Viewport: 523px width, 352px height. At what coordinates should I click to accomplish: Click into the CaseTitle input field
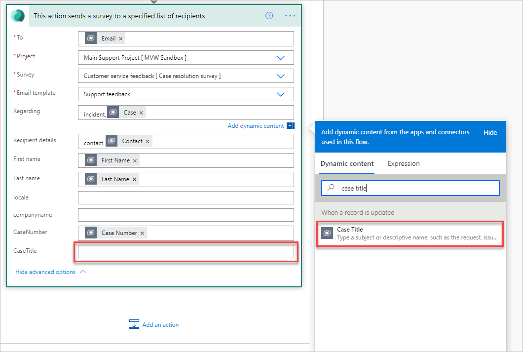(186, 252)
